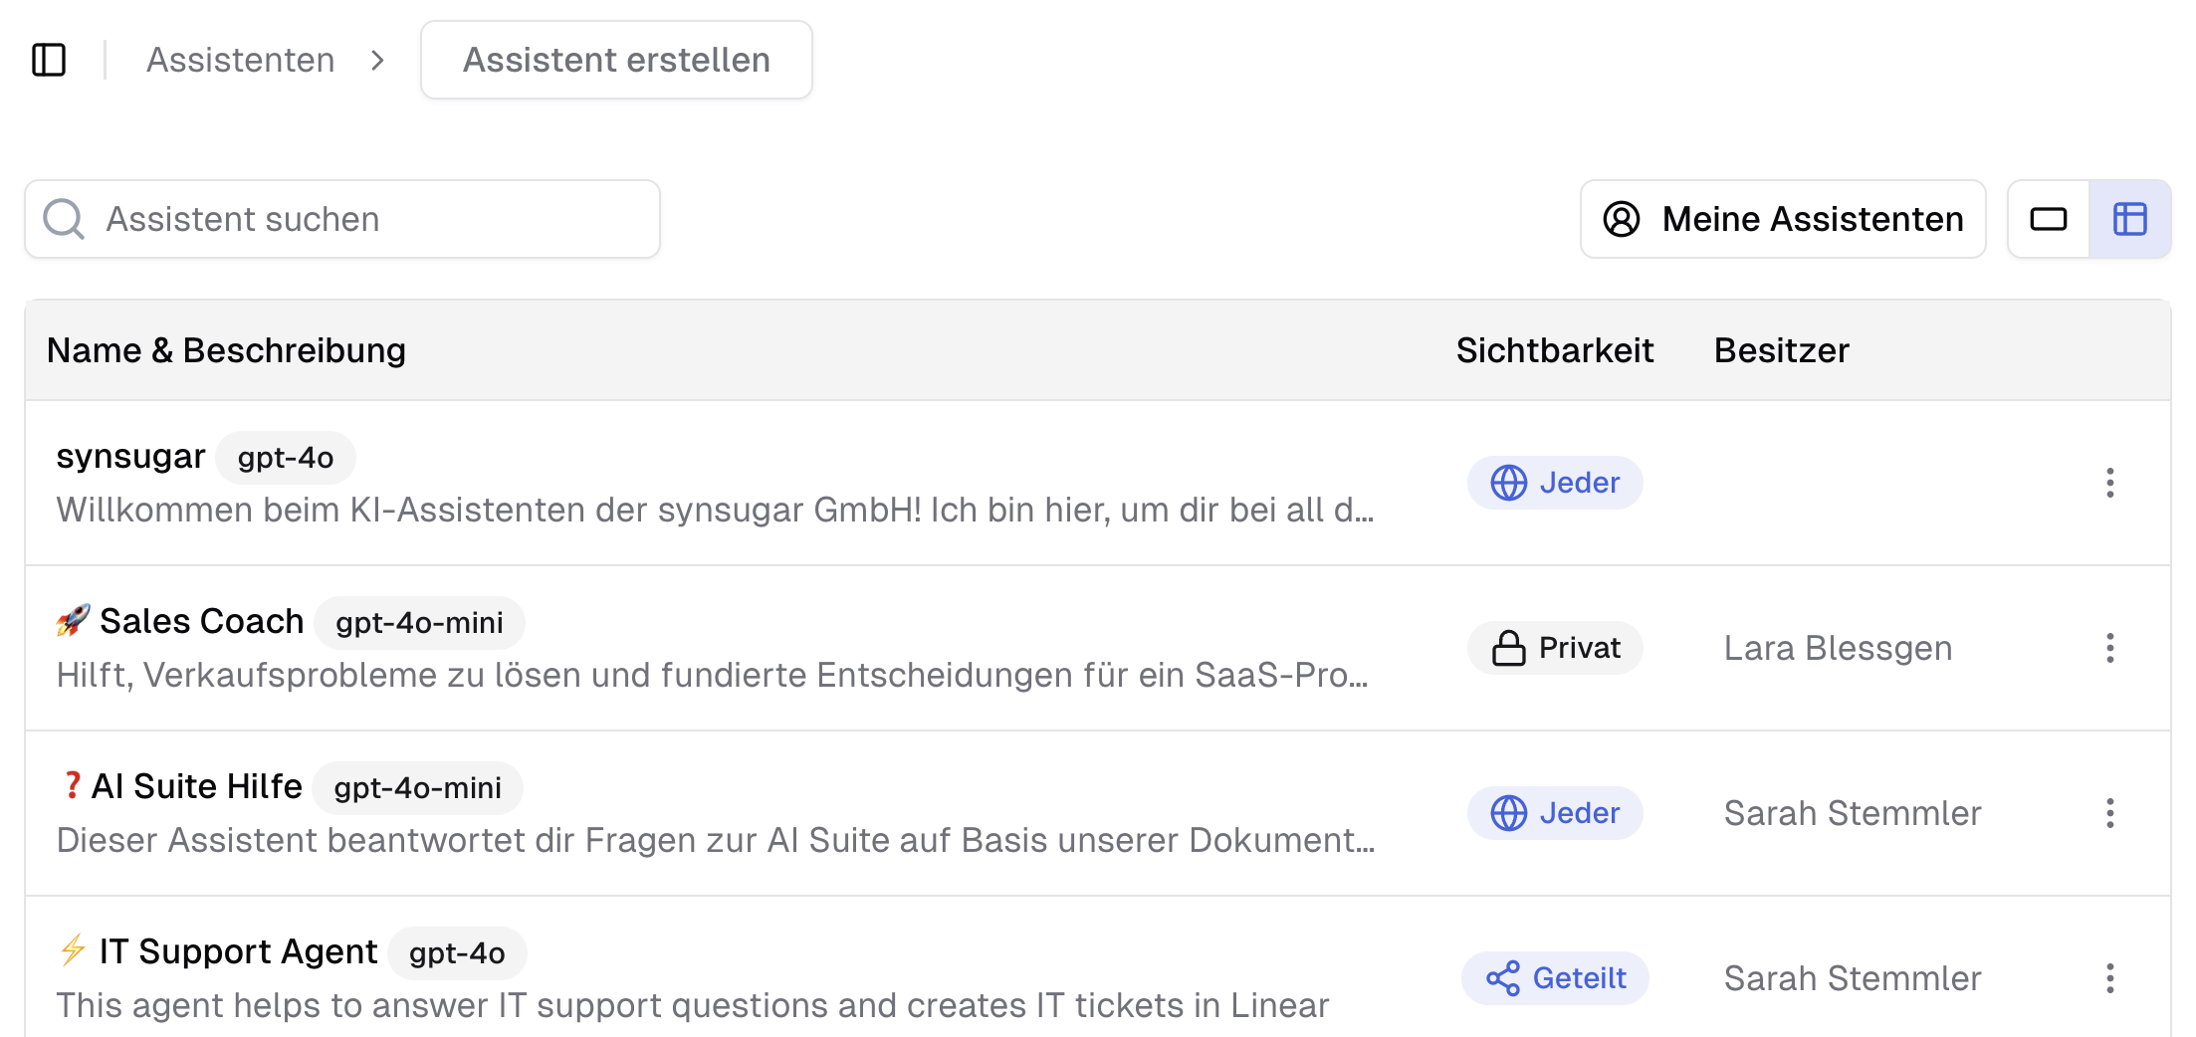Switch to the list view layout
This screenshot has height=1037, width=2196.
click(2049, 218)
